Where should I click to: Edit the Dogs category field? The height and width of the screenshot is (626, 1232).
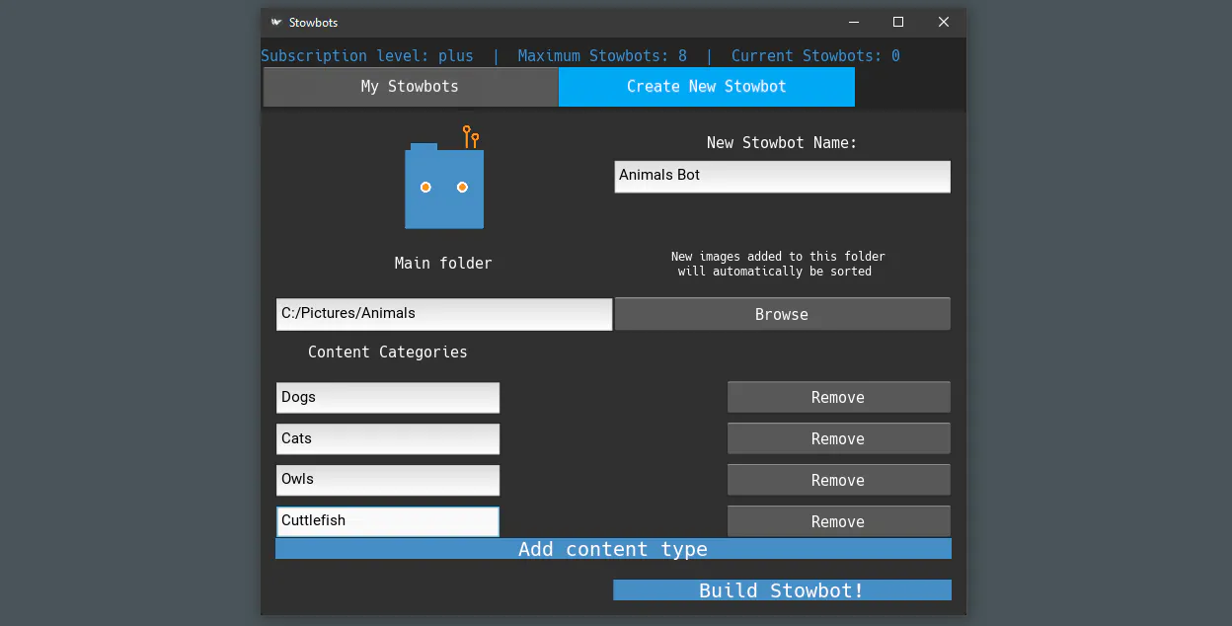[x=388, y=397]
